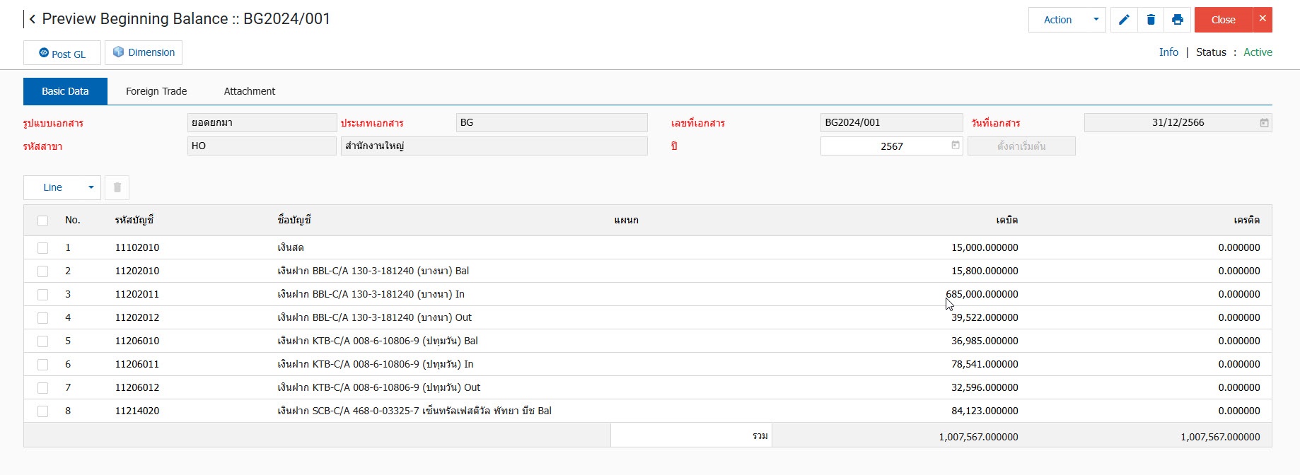Image resolution: width=1300 pixels, height=475 pixels.
Task: Click the Dimension button
Action: pyautogui.click(x=144, y=52)
